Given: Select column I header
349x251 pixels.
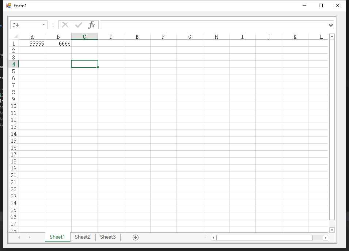Looking at the screenshot, I should click(242, 36).
